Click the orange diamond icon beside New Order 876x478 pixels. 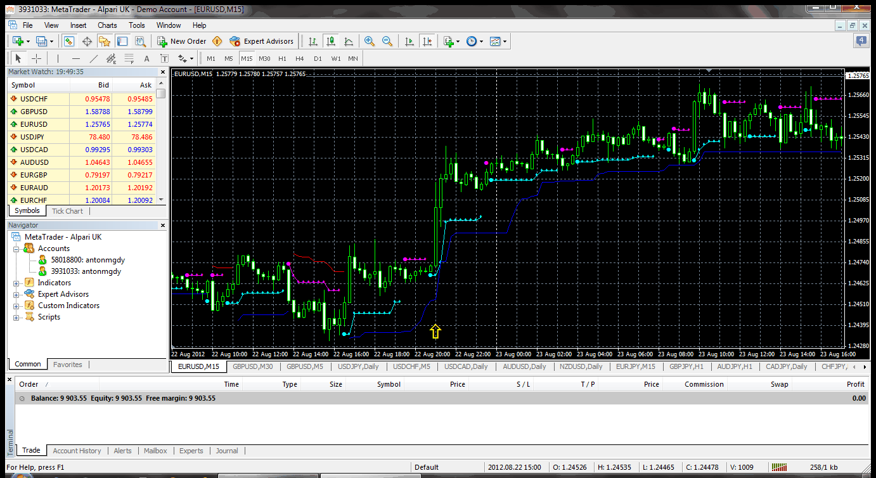pyautogui.click(x=217, y=41)
